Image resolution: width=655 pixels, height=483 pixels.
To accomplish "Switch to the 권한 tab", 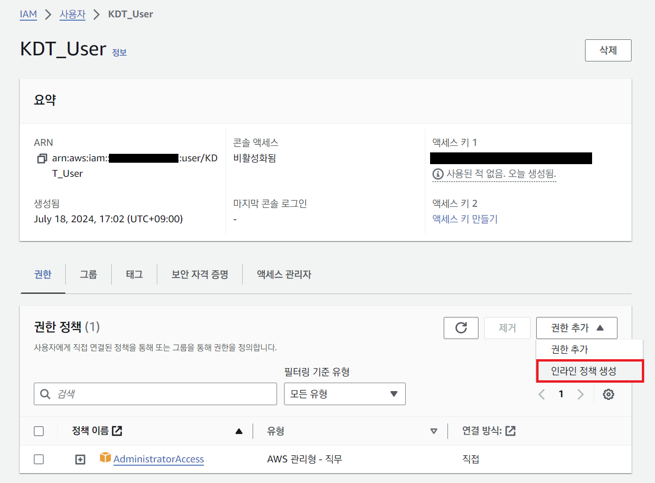I will point(43,274).
